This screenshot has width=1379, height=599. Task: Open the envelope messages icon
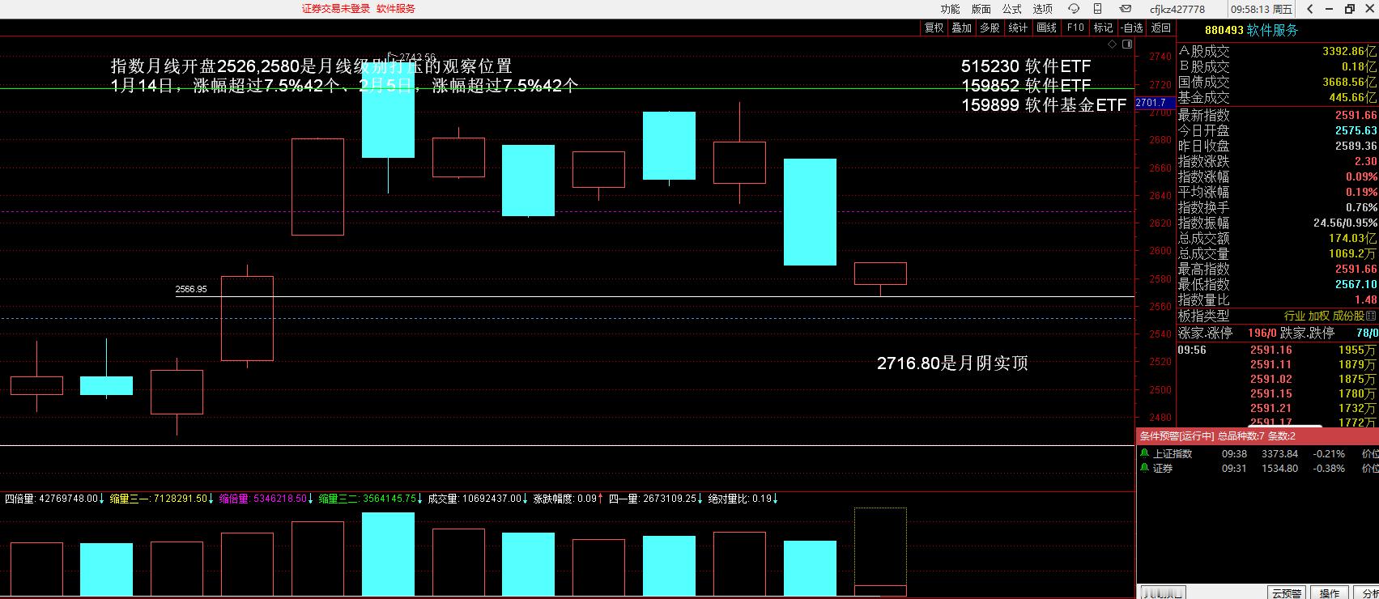click(1125, 9)
